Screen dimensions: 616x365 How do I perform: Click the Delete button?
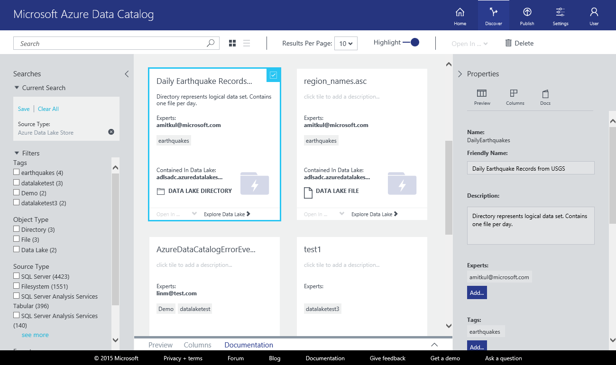(x=519, y=43)
